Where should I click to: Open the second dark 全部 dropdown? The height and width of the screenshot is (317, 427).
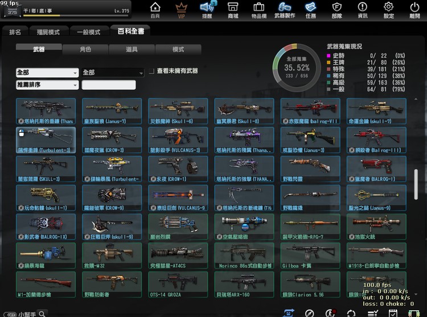pos(113,73)
